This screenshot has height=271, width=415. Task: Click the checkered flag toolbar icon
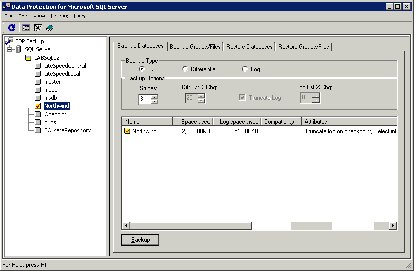(38, 28)
